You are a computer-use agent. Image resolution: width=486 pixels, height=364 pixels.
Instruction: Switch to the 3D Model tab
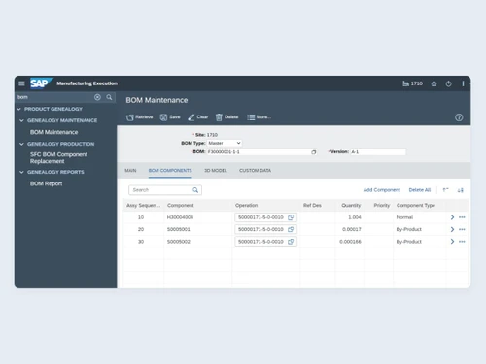tap(216, 171)
